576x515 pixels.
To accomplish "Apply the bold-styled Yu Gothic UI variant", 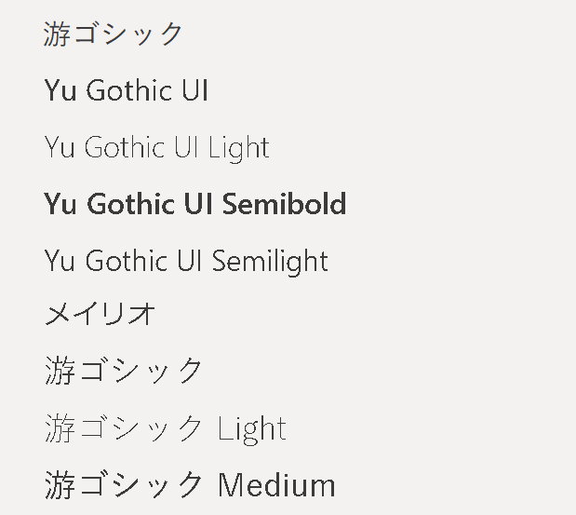I will pyautogui.click(x=195, y=204).
